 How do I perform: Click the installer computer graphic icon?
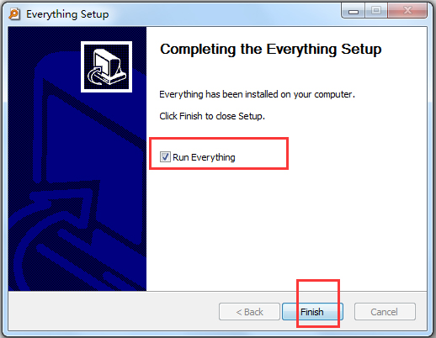(106, 66)
